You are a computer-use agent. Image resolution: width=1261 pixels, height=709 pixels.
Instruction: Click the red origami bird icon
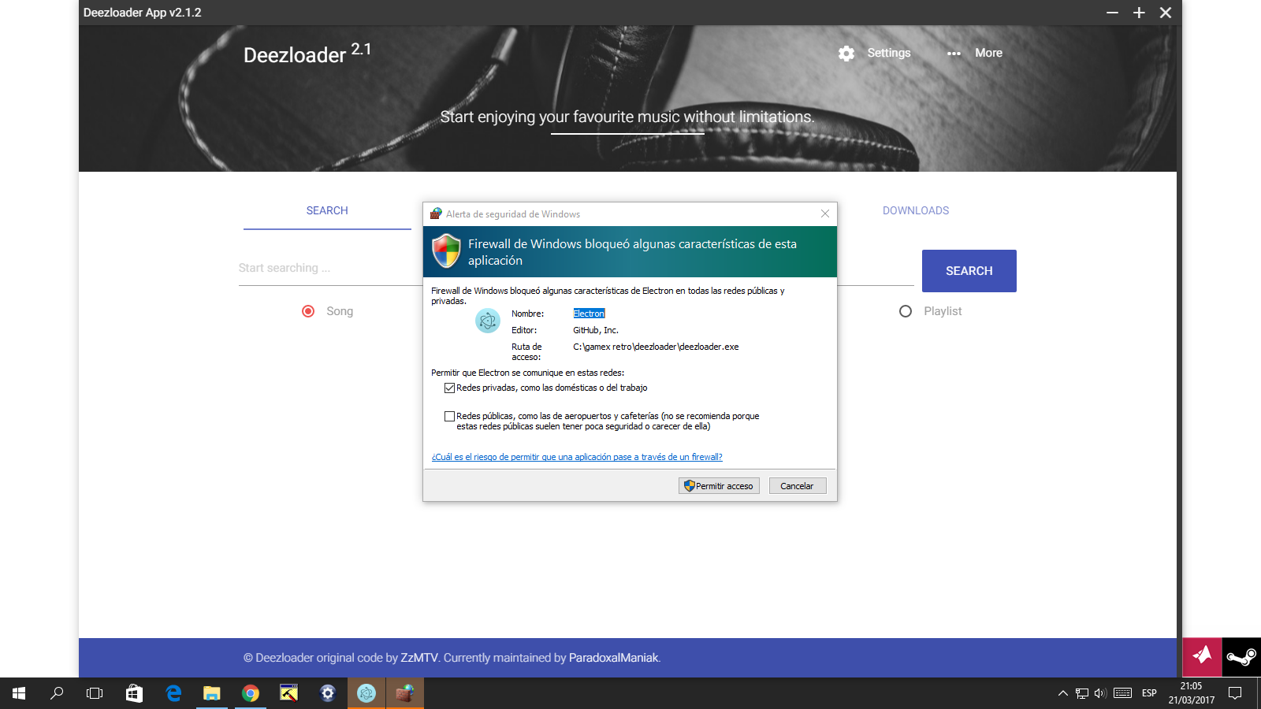1202,657
